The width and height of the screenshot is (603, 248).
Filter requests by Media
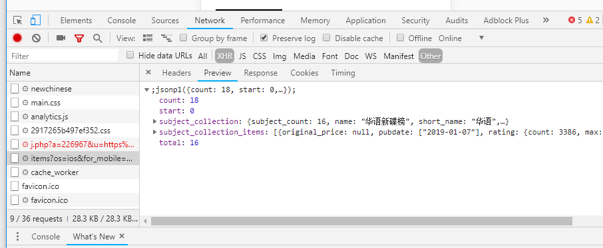(x=304, y=56)
